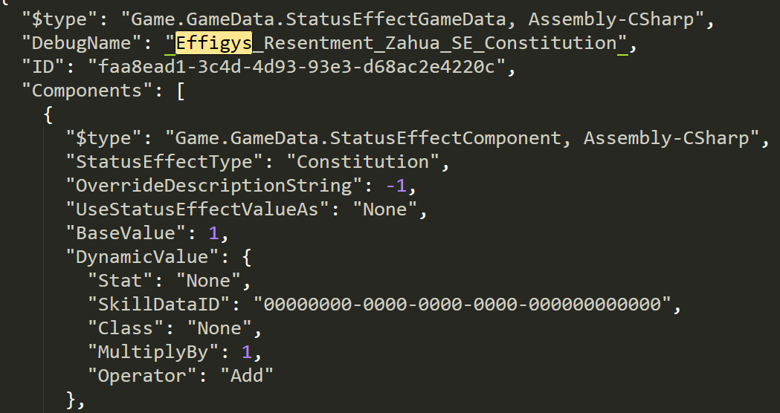Screen dimensions: 780x413
Task: Click the highlighted word Effigys
Action: [x=214, y=43]
